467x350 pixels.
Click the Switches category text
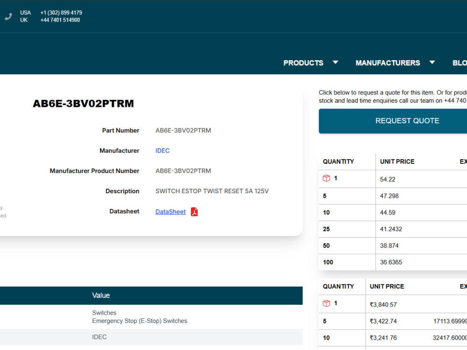(104, 313)
